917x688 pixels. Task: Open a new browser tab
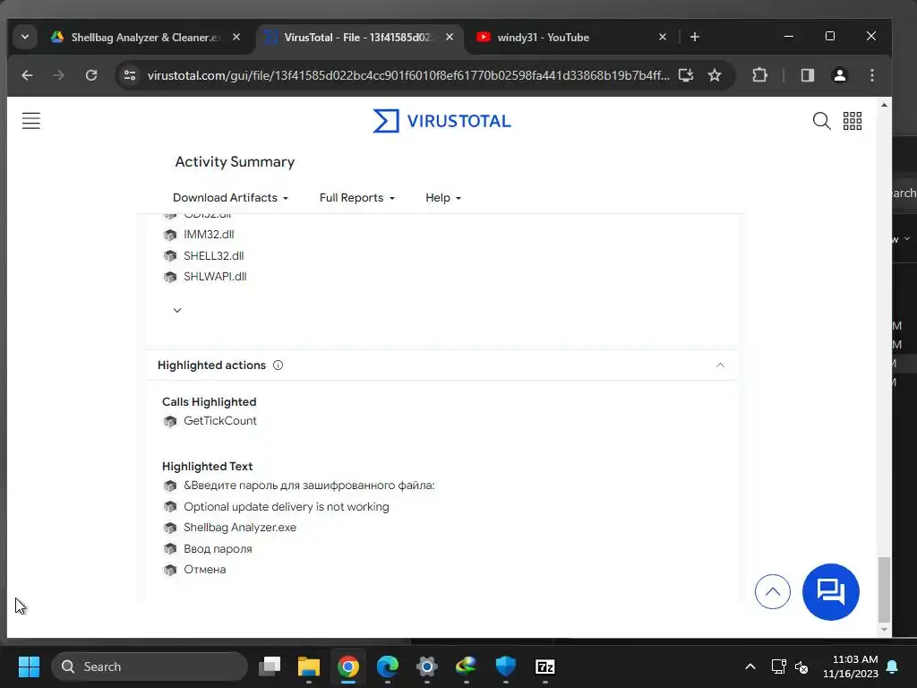pyautogui.click(x=695, y=37)
